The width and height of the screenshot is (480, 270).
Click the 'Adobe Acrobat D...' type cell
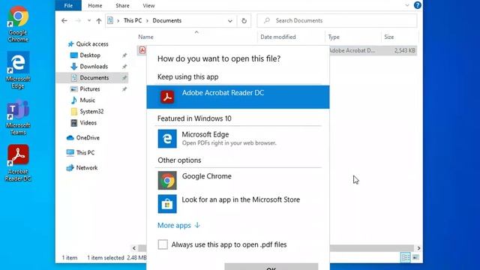click(x=352, y=50)
